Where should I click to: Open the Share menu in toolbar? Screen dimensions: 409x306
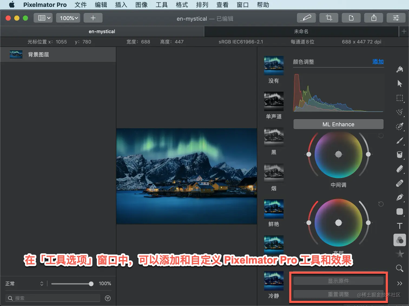(374, 18)
